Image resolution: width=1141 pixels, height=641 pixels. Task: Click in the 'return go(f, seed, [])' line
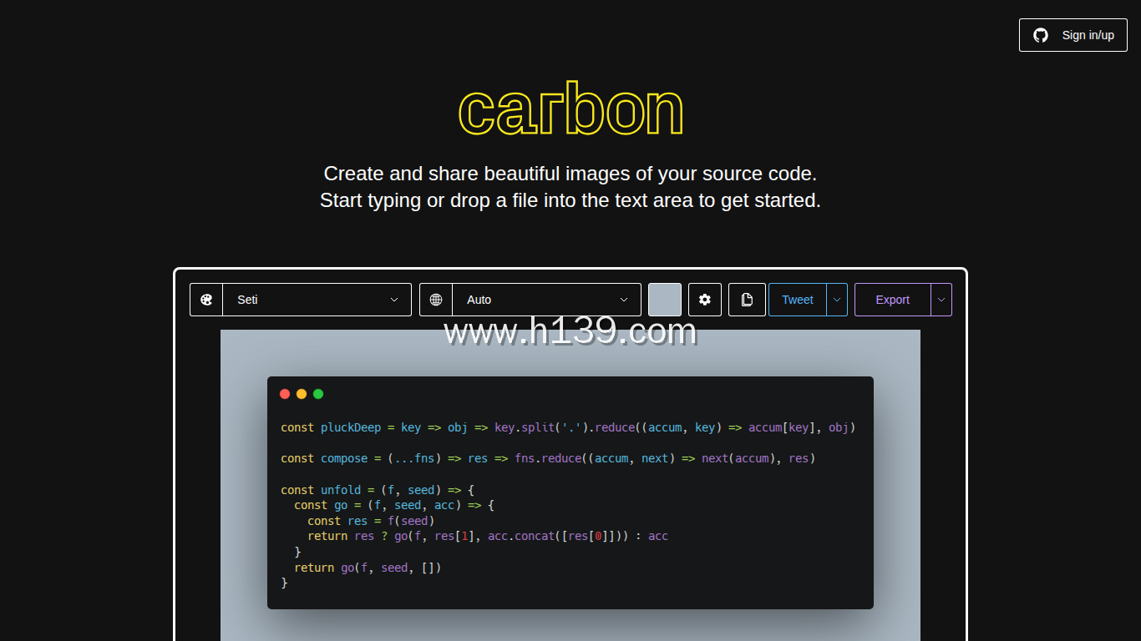coord(368,568)
